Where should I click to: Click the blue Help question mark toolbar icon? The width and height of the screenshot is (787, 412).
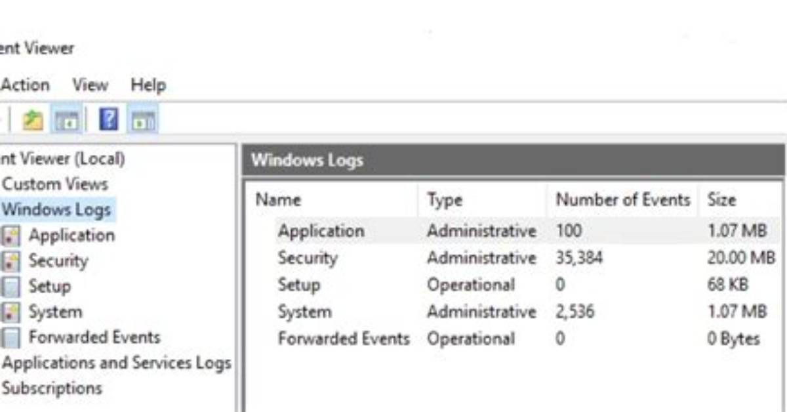tap(108, 119)
